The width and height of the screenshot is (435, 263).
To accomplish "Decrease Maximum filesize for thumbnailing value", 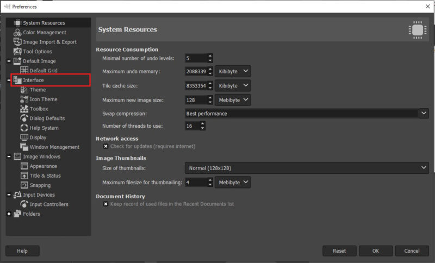I will tap(210, 185).
